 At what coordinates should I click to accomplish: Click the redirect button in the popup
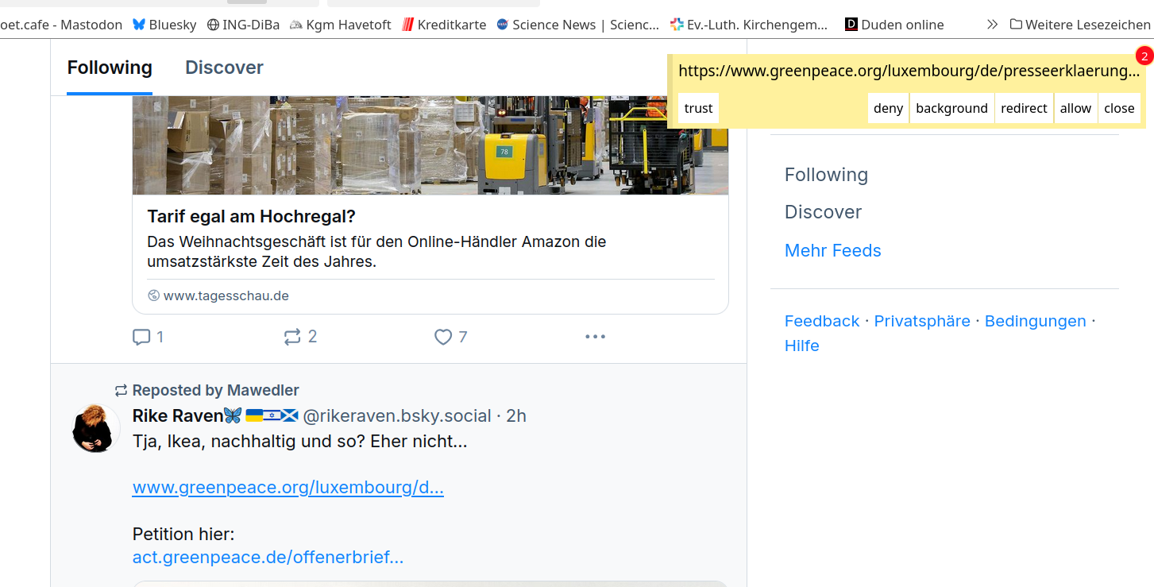tap(1024, 108)
